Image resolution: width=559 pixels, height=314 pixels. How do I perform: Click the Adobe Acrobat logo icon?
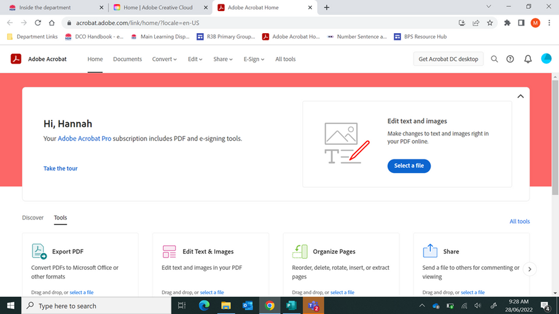click(16, 59)
